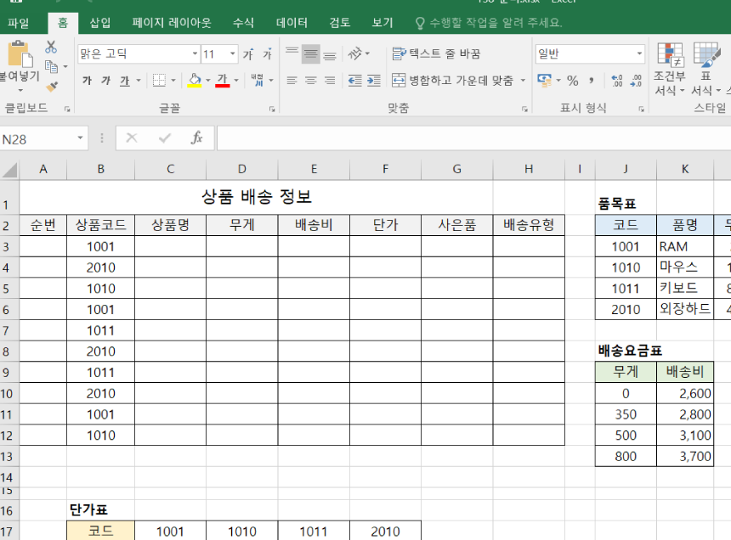Click cell with title 상품 배송 정보
Screen dimensions: 731x540
(256, 197)
